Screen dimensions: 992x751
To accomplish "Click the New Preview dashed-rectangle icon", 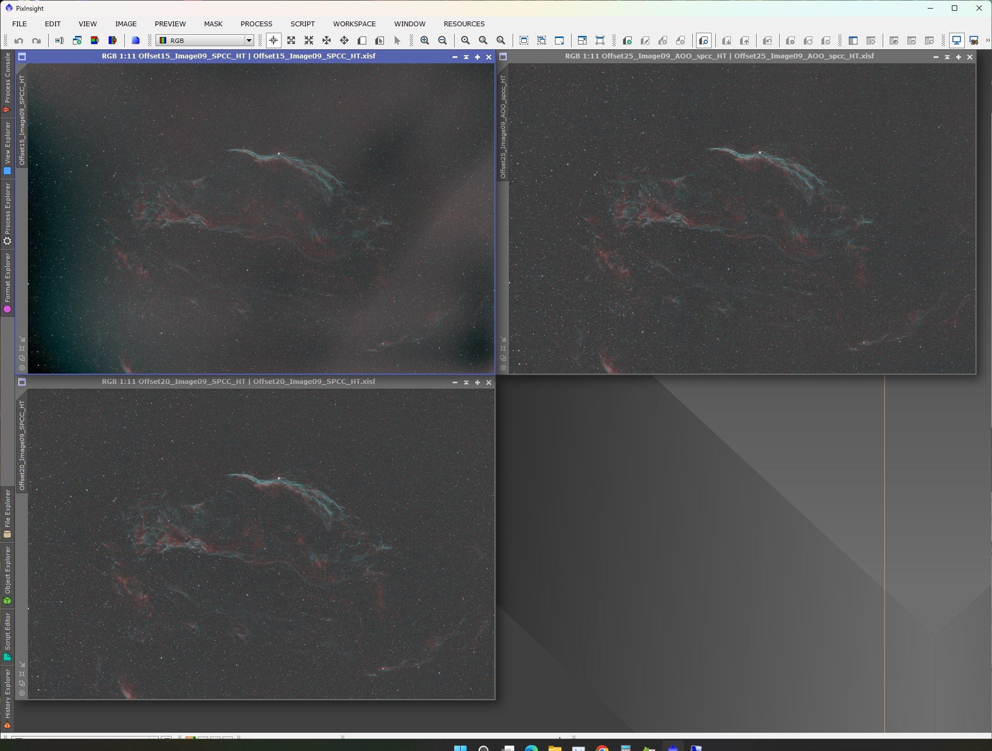I will click(x=524, y=41).
